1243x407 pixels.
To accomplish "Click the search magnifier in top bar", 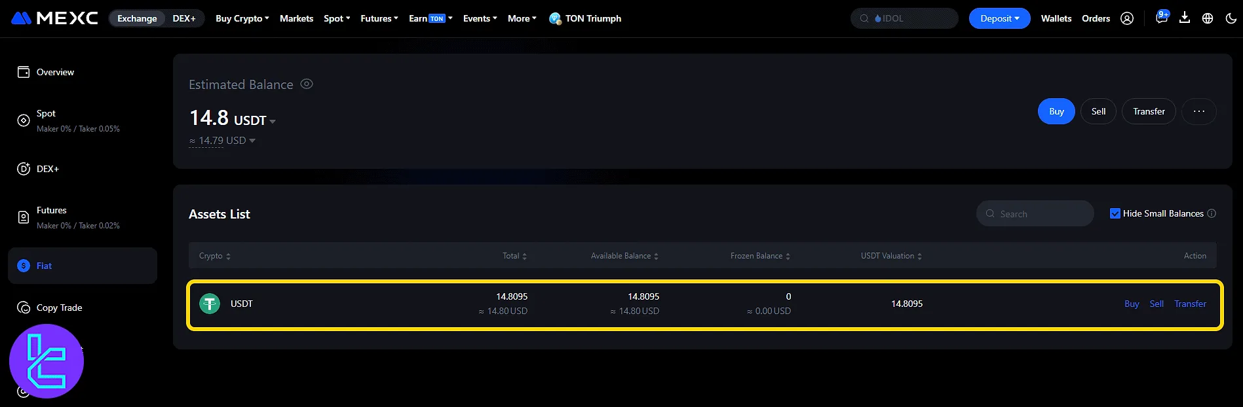I will click(x=864, y=18).
